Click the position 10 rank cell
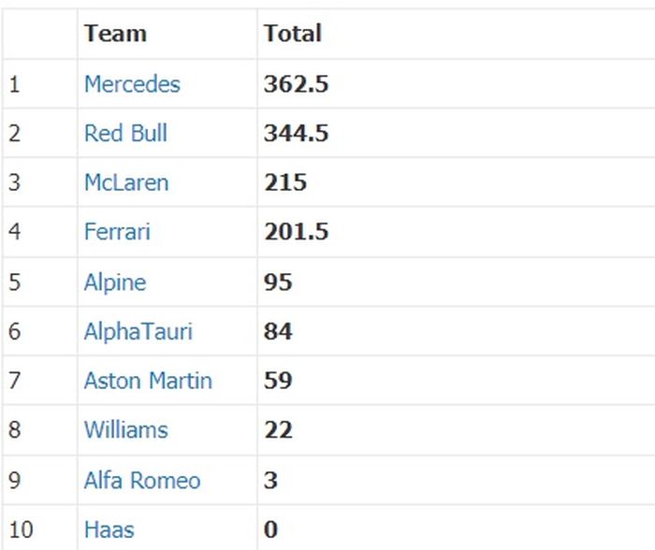The width and height of the screenshot is (655, 550). point(22,529)
